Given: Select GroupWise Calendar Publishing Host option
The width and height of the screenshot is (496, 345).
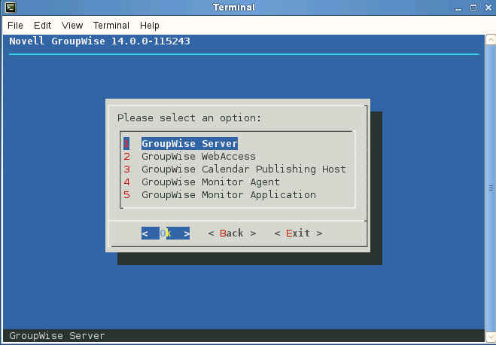Looking at the screenshot, I should click(244, 169).
